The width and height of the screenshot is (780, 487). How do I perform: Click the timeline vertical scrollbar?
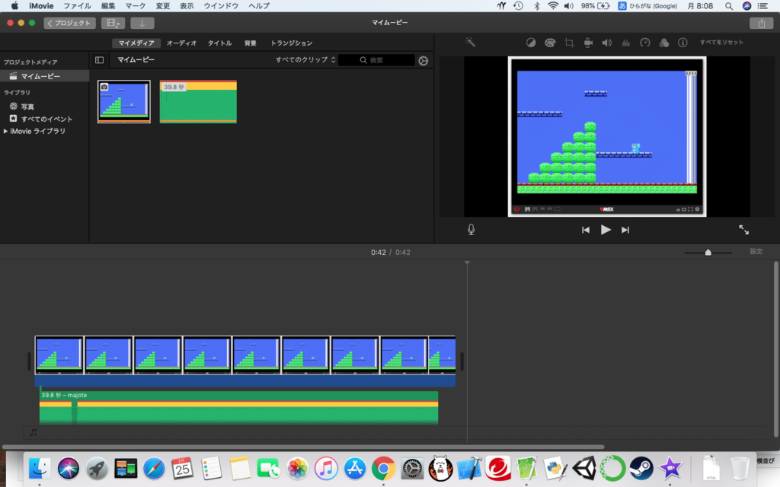(776, 349)
